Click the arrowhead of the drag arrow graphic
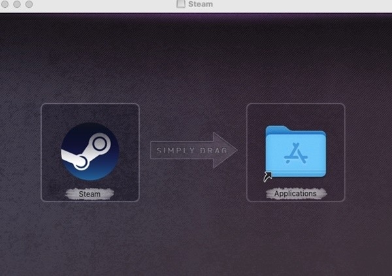The width and height of the screenshot is (392, 276). coord(226,151)
